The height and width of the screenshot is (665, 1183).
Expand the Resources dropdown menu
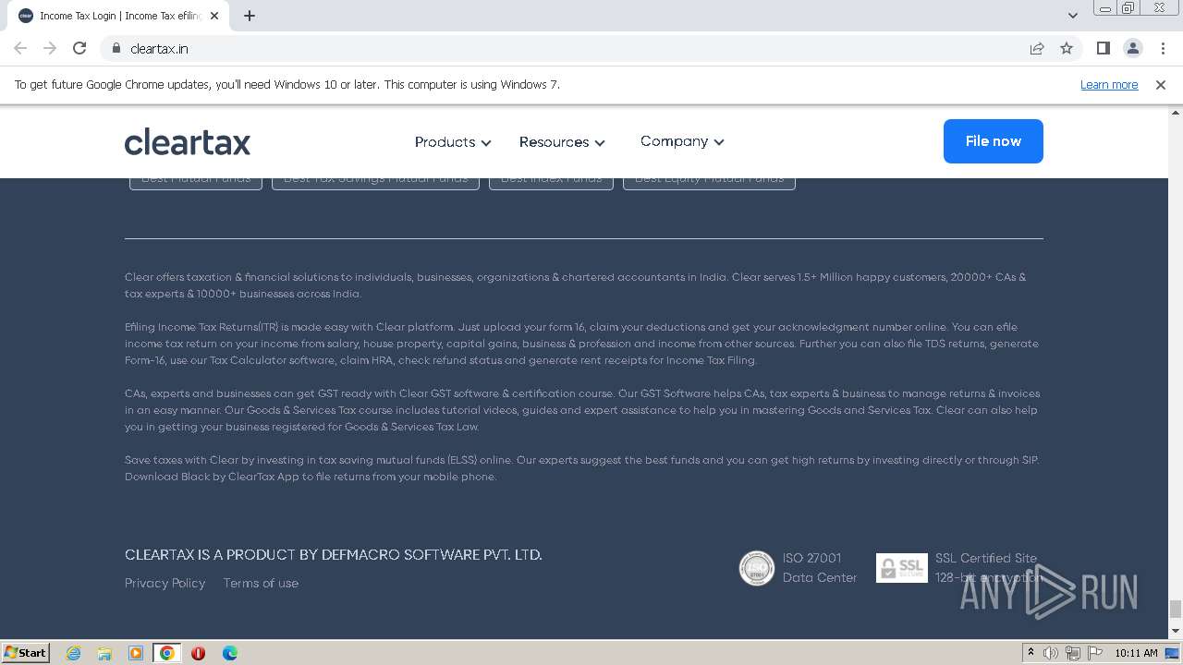(x=562, y=142)
